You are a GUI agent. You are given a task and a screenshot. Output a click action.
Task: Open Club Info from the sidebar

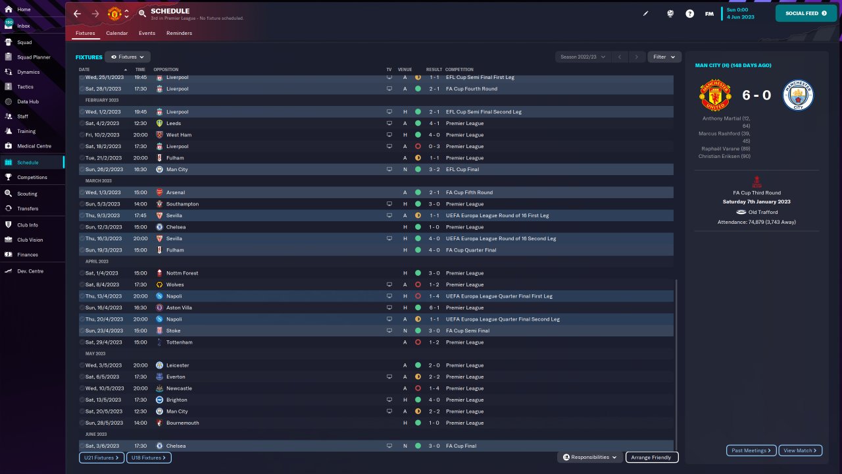click(x=32, y=225)
